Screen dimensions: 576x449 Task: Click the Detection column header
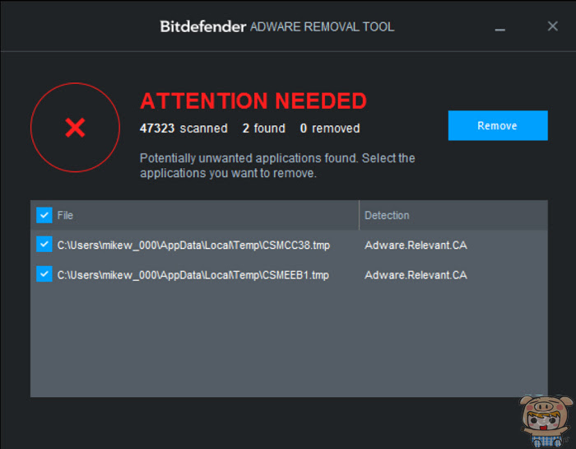[387, 215]
